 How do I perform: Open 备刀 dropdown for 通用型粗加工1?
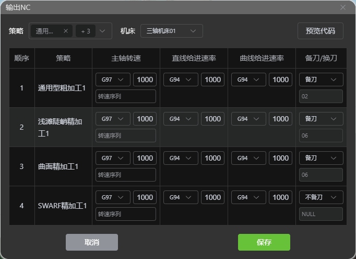tap(321, 80)
